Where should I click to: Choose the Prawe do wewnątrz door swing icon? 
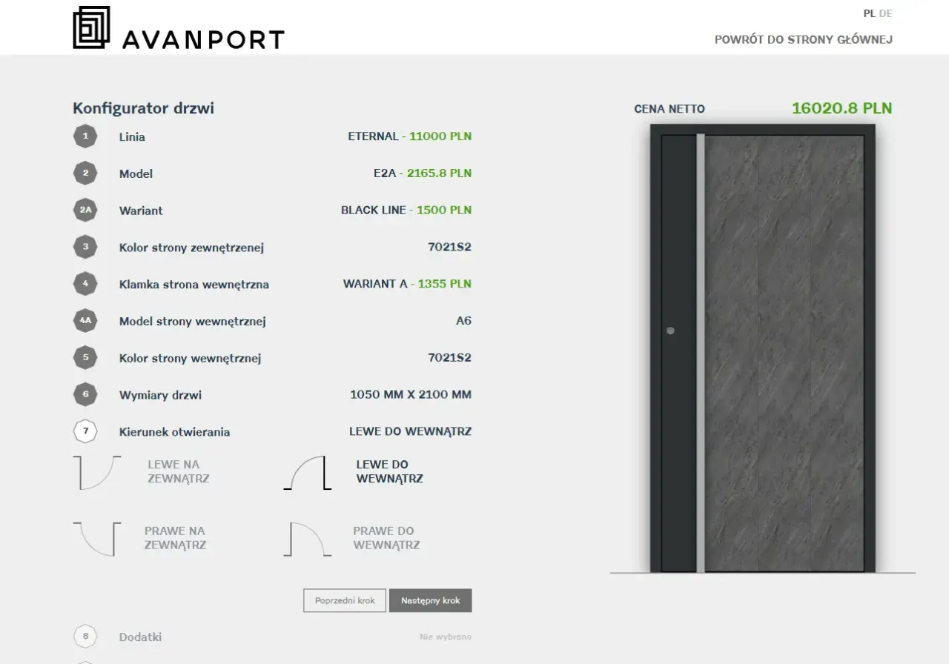pyautogui.click(x=307, y=539)
